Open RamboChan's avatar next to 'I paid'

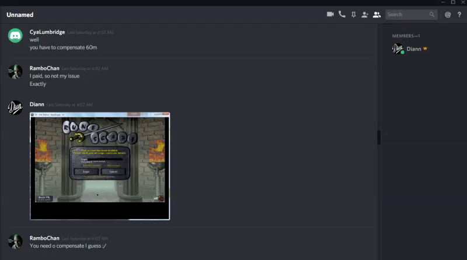pos(15,72)
